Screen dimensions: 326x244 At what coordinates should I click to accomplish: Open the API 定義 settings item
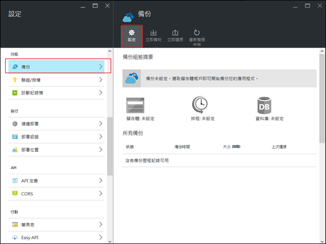click(x=57, y=180)
